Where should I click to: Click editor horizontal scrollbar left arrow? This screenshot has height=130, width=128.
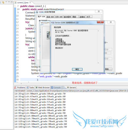(21, 84)
